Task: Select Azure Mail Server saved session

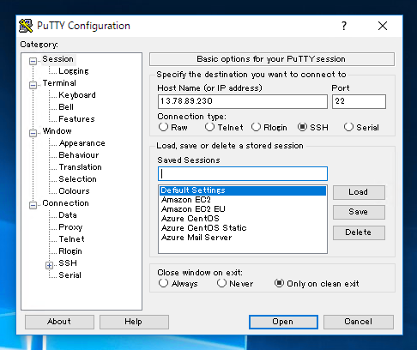Action: [243, 238]
